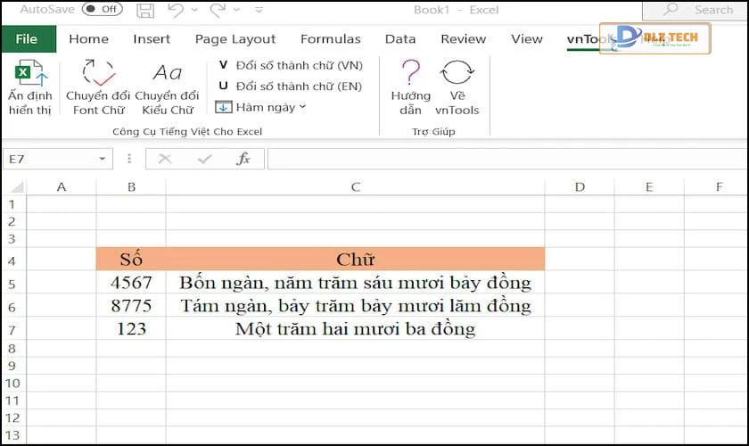This screenshot has height=446, width=749.
Task: Click the header cell "Số"
Action: coord(131,260)
